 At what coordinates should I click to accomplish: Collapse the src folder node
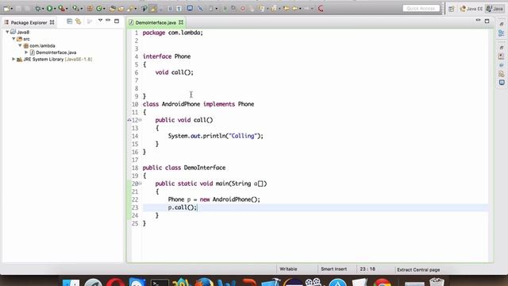point(13,39)
